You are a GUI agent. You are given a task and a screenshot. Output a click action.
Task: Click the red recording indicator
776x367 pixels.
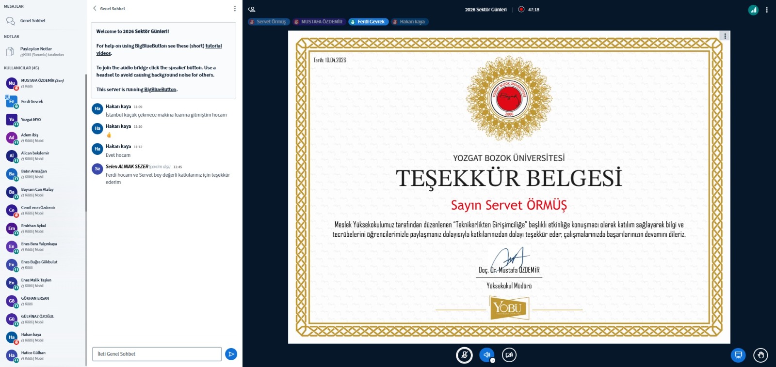[x=521, y=9]
